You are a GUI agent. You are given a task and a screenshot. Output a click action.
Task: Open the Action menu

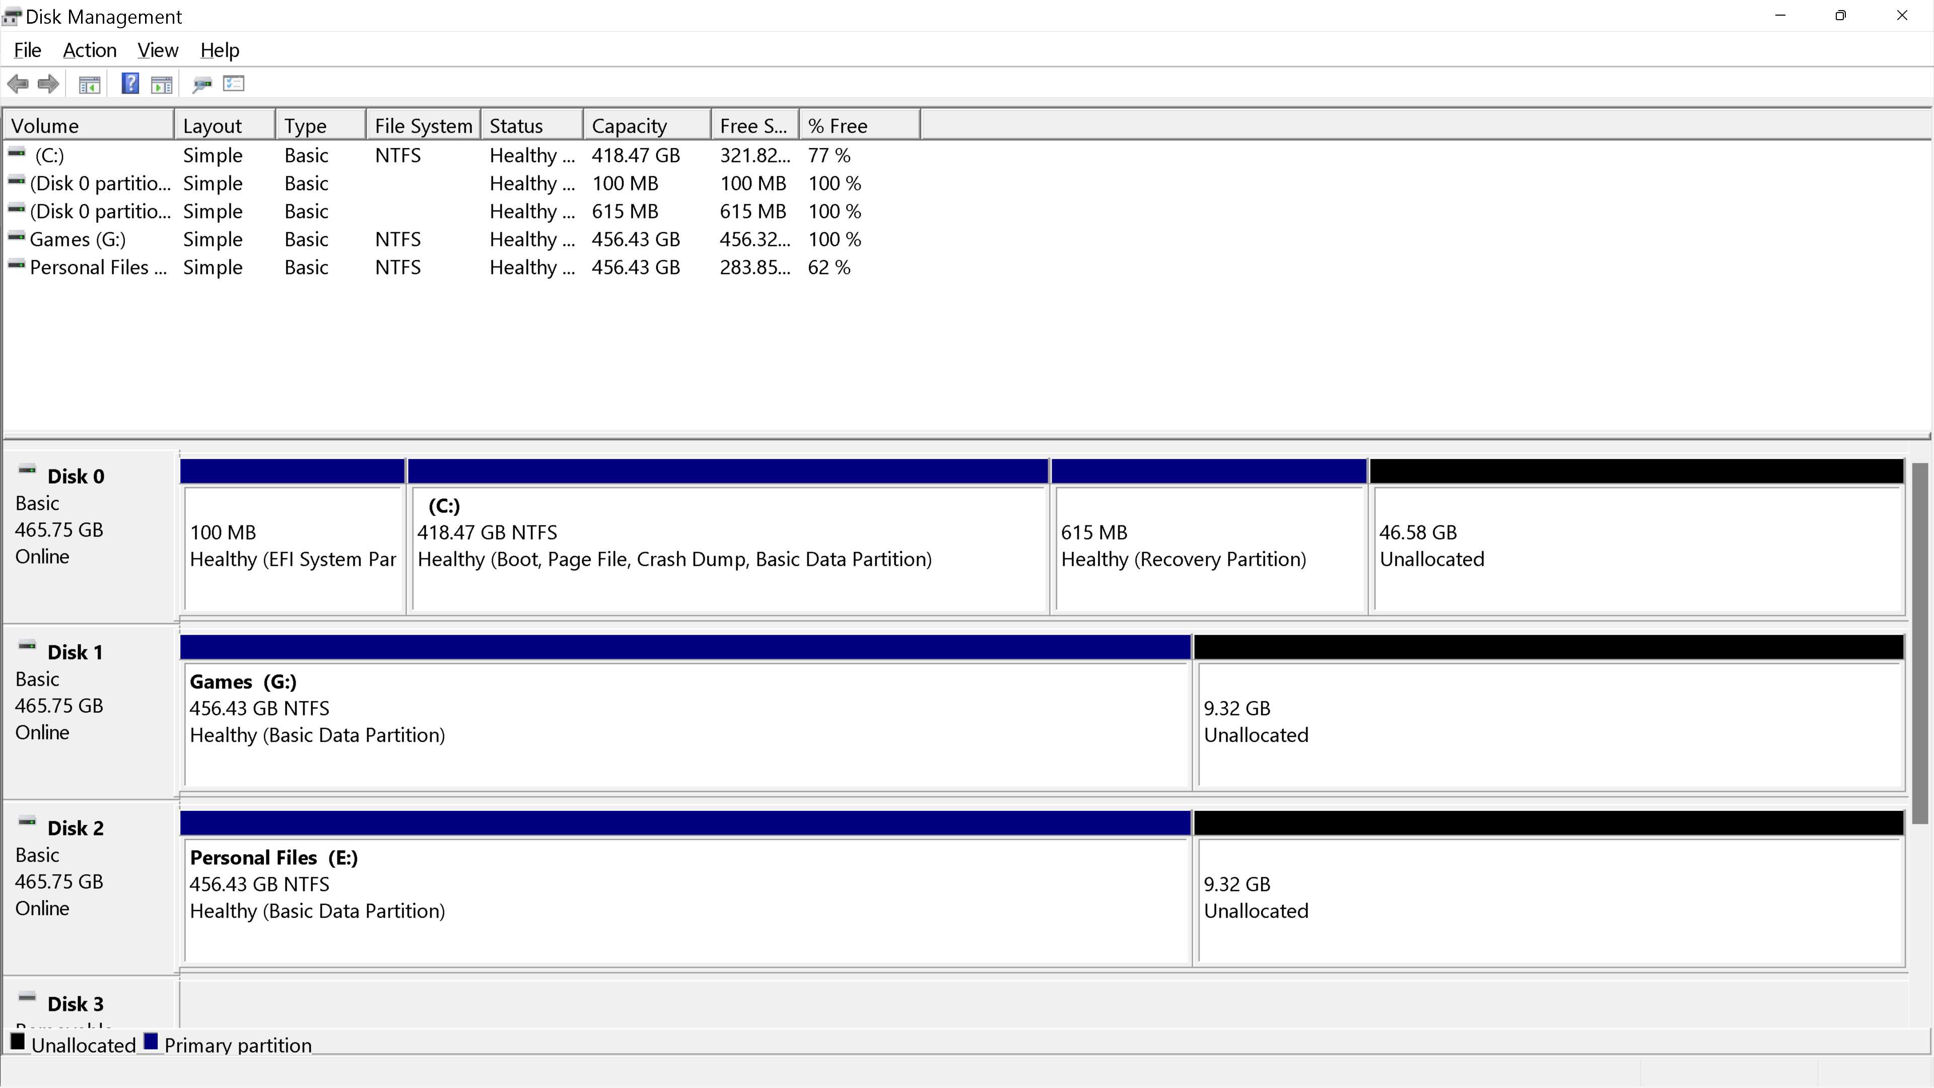pos(90,50)
